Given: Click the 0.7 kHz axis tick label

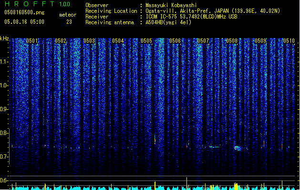Looking at the screenshot, I should [x=4, y=157].
